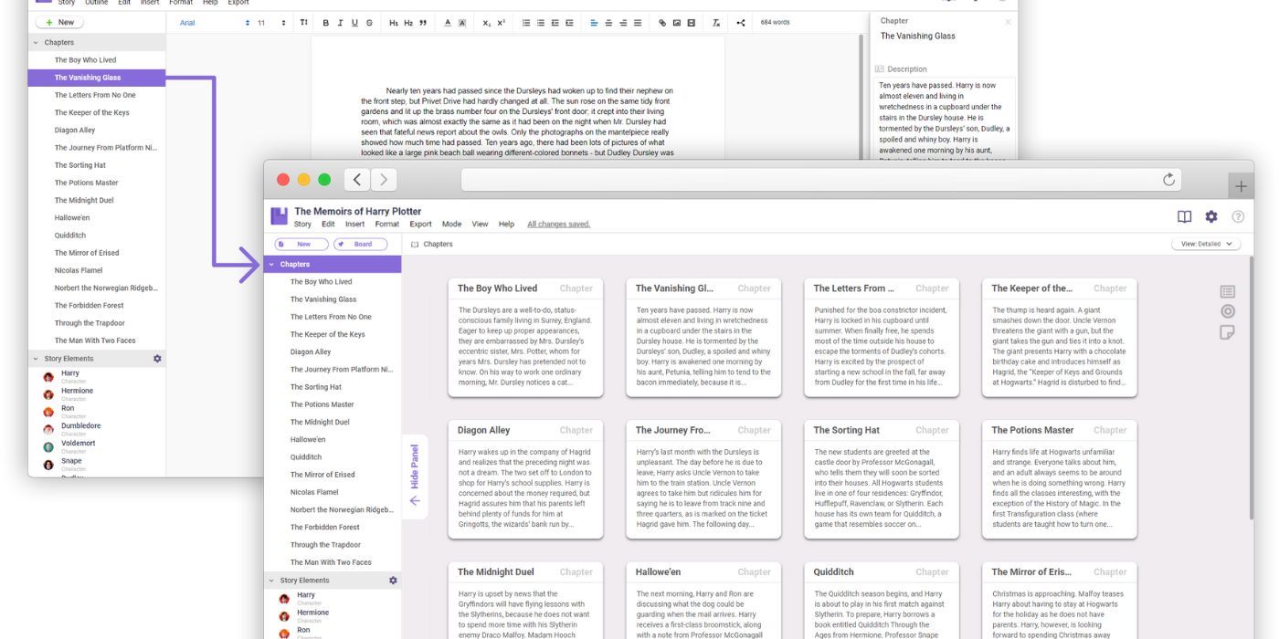The width and height of the screenshot is (1279, 639).
Task: Toggle underline formatting in the editor toolbar
Action: coord(354,23)
